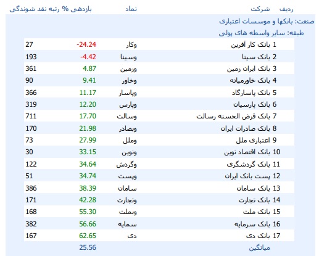Viewport: 319px width, 256px height.
Task: Click company name 'بانک خاورمیانه'
Action: [x=250, y=80]
